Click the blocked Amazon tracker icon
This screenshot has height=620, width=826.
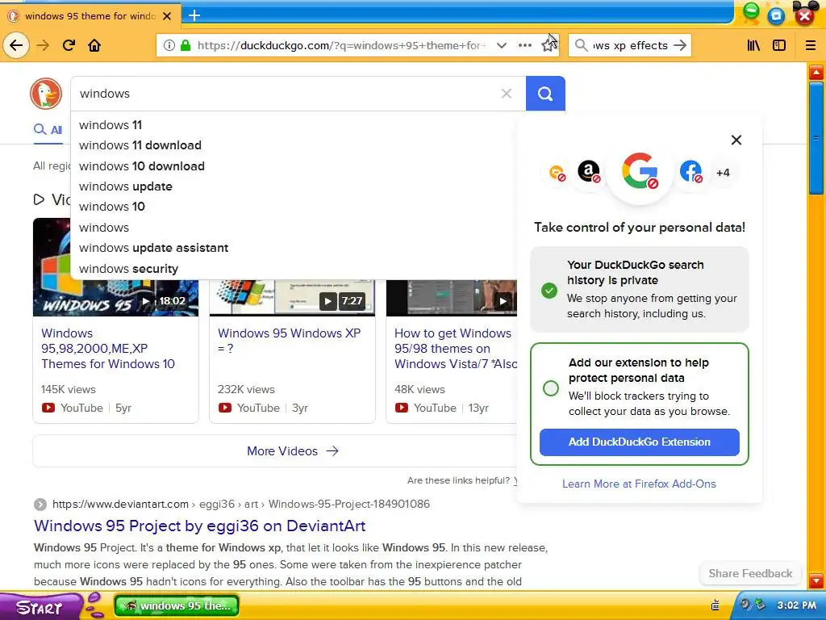tap(589, 171)
